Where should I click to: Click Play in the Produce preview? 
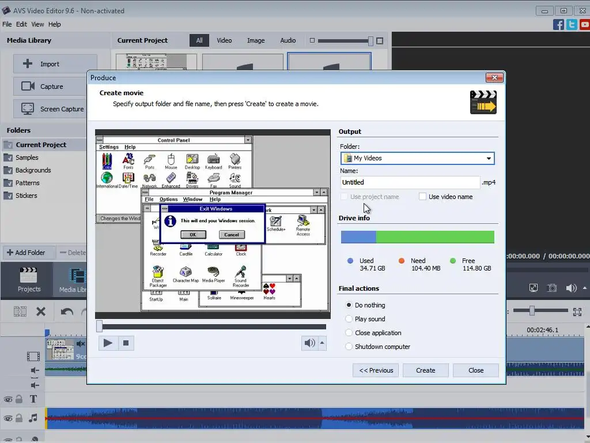point(108,343)
